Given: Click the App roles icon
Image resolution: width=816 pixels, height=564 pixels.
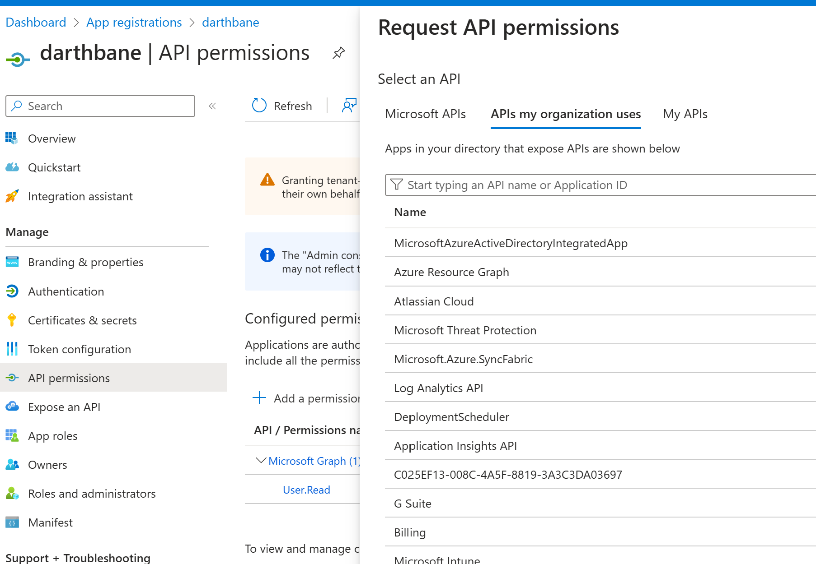Looking at the screenshot, I should [x=12, y=435].
